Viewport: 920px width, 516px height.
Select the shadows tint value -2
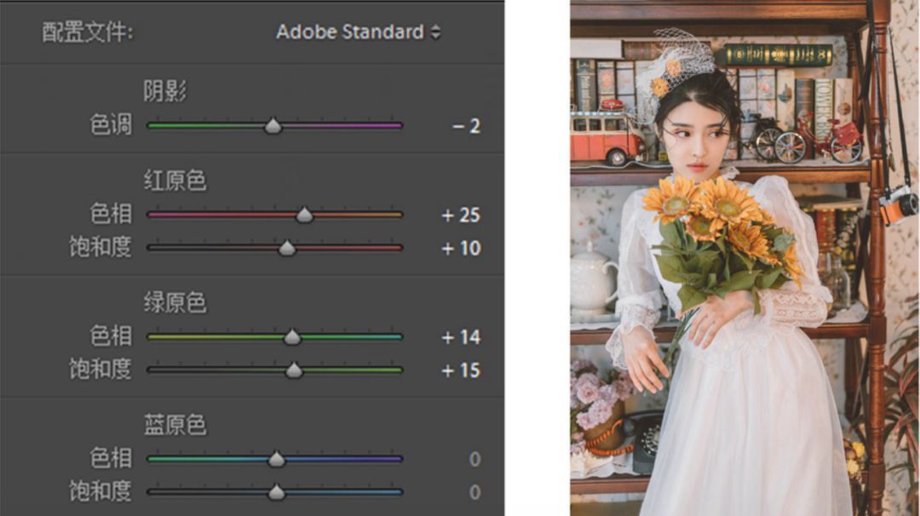click(x=466, y=126)
